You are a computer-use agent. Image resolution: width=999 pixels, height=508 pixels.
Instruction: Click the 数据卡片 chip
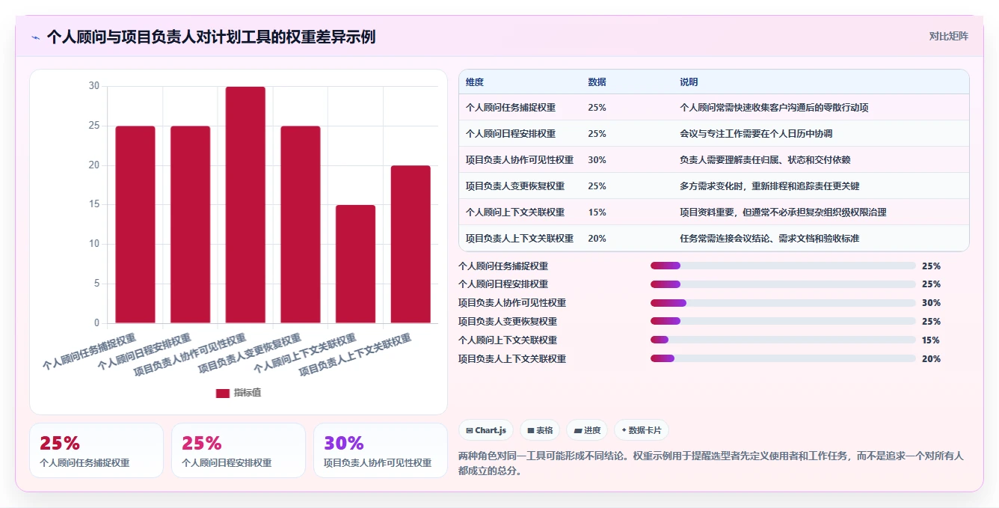pyautogui.click(x=642, y=430)
